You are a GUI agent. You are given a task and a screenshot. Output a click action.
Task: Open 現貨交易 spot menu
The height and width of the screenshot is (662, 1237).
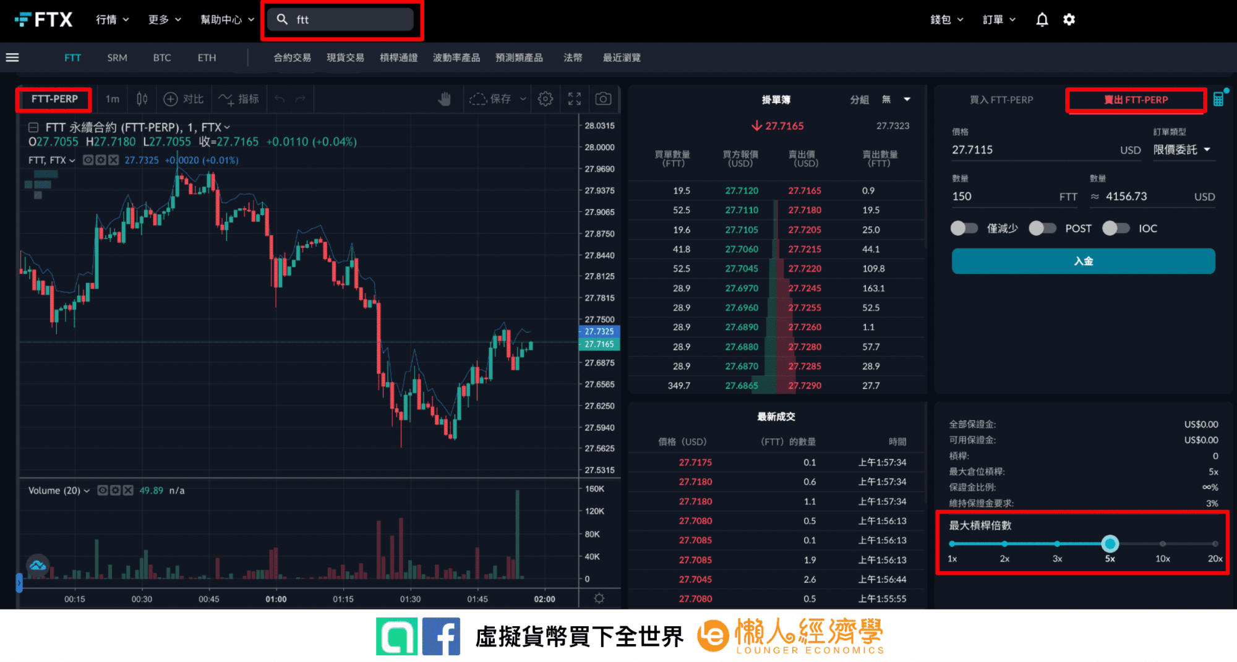[x=345, y=57]
